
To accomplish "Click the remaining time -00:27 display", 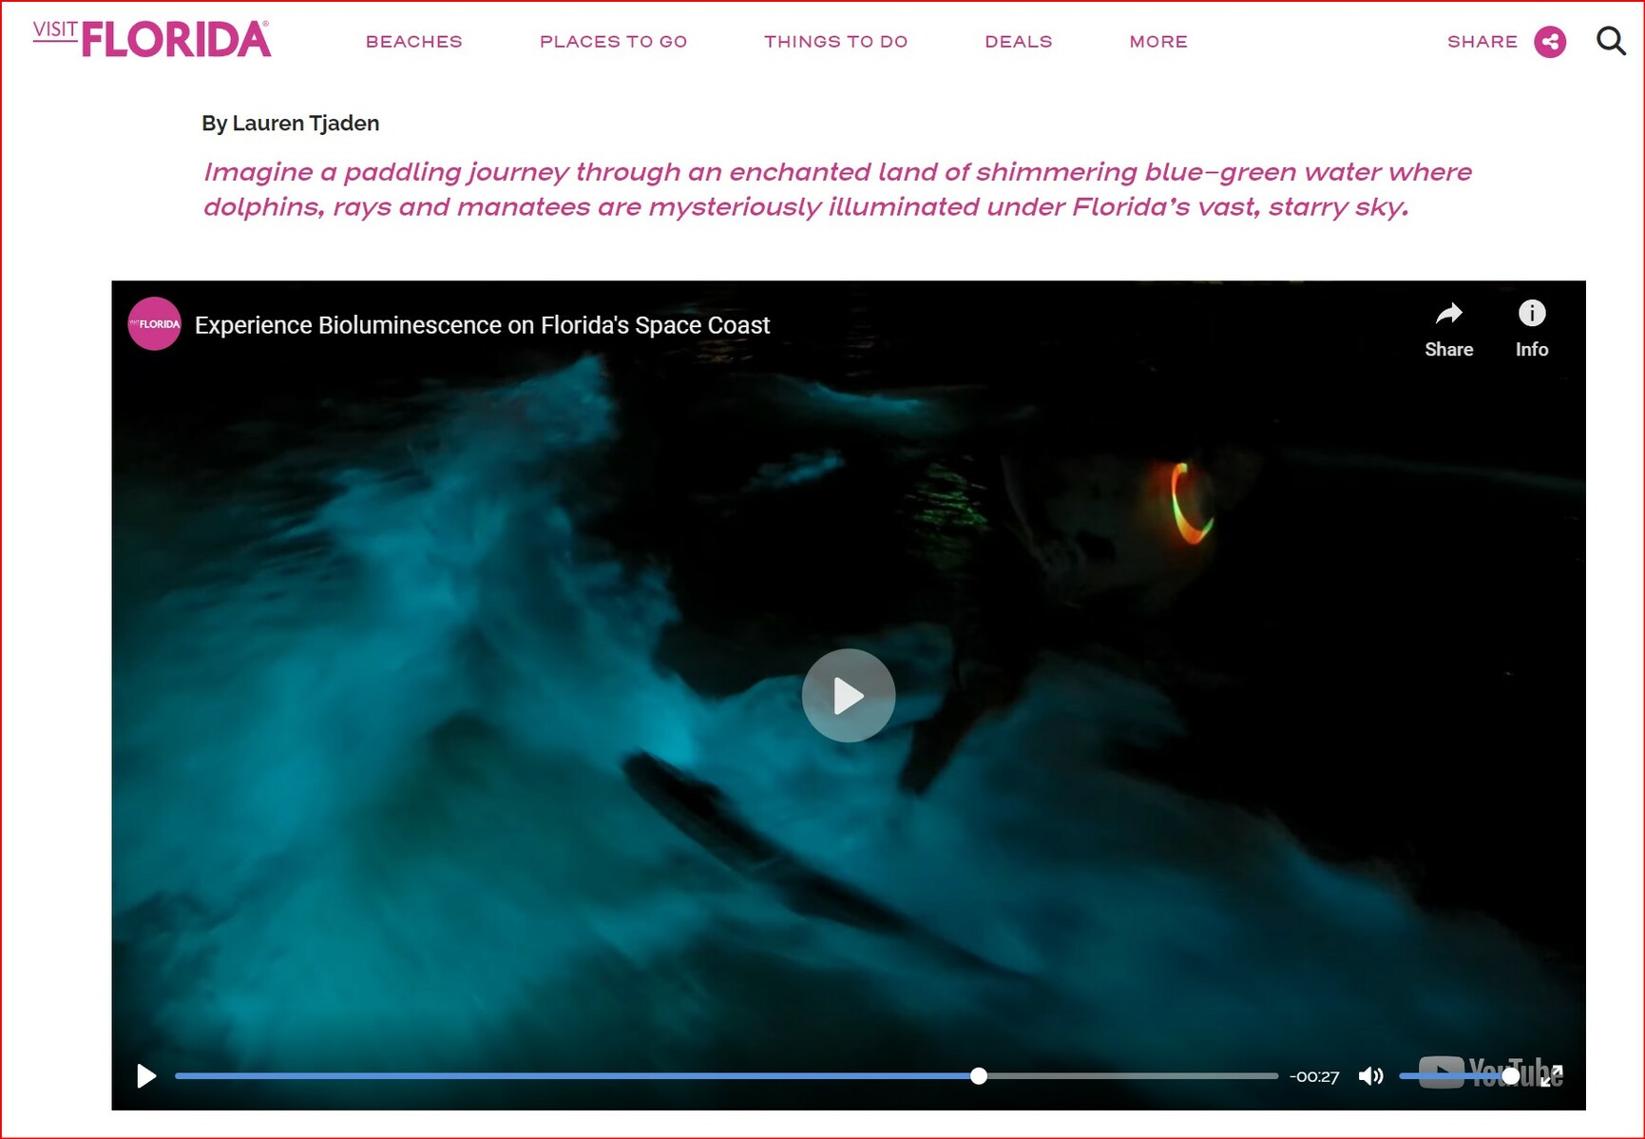I will (x=1314, y=1076).
